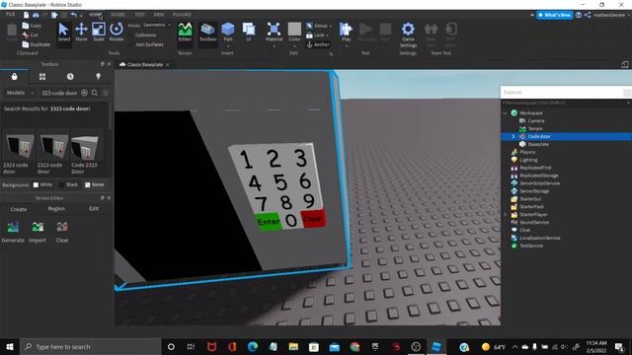Switch to the PLUGINS ribbon tab

click(x=182, y=15)
